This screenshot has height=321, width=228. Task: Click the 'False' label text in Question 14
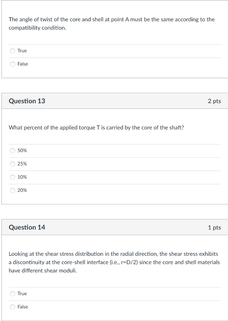(x=23, y=307)
